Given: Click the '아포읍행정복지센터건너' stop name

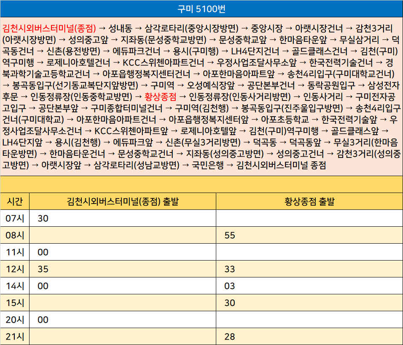Looking at the screenshot, I should point(146,74).
